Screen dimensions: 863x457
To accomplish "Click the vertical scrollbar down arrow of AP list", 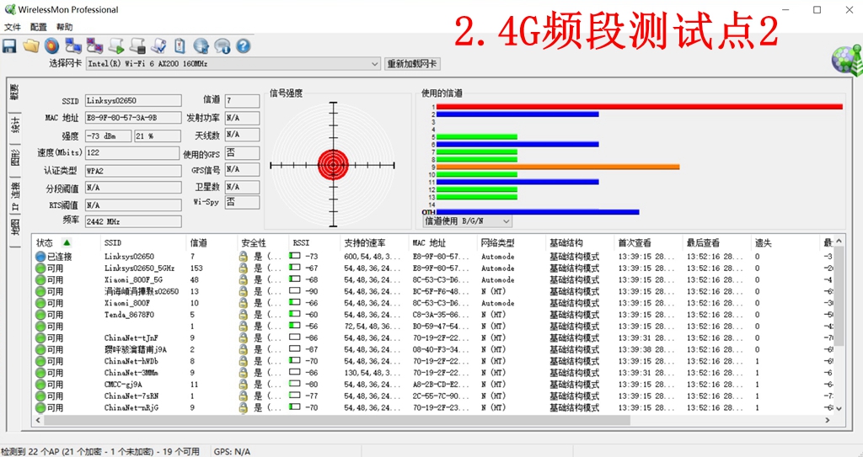I will [839, 408].
